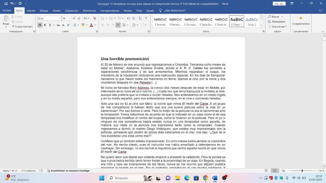Expand the Styles gallery

(261, 26)
